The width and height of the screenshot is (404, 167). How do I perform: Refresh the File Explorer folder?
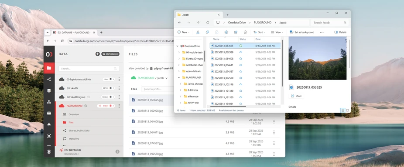coord(208,23)
